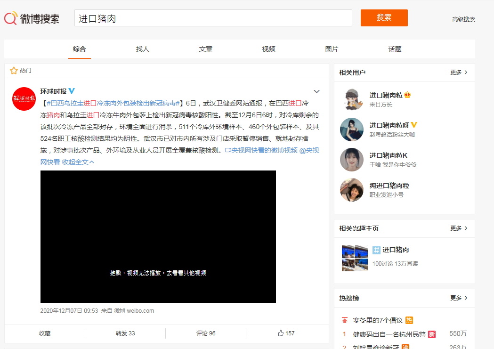
Task: Open 环球时报 username link
Action: coord(53,91)
